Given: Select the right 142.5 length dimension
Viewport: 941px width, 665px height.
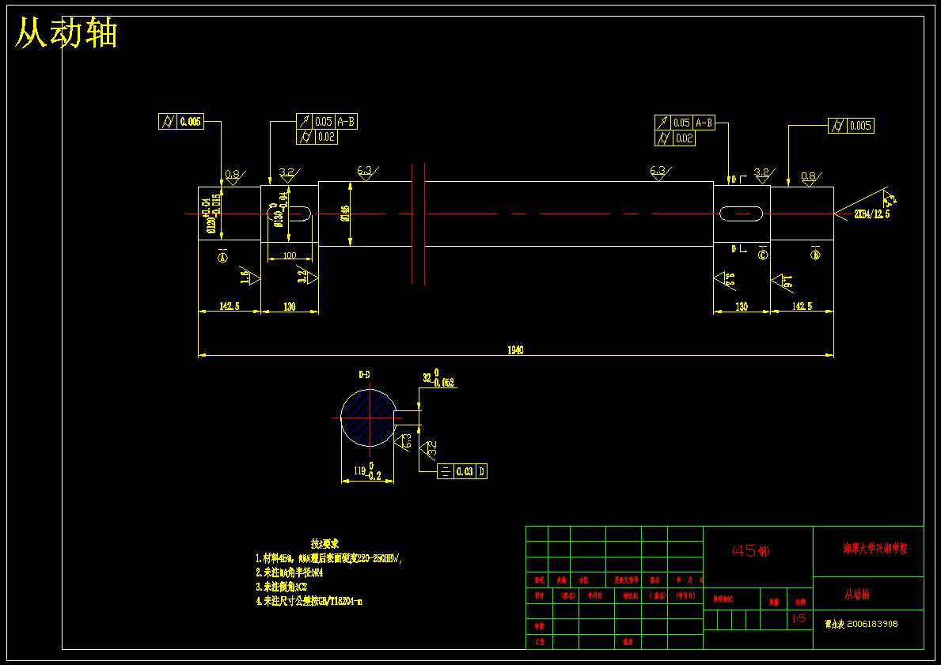Looking at the screenshot, I should click(x=802, y=307).
